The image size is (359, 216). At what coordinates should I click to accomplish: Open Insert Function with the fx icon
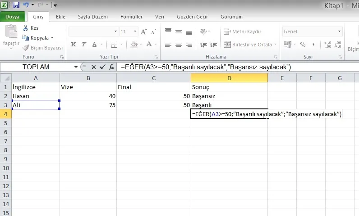click(x=111, y=67)
